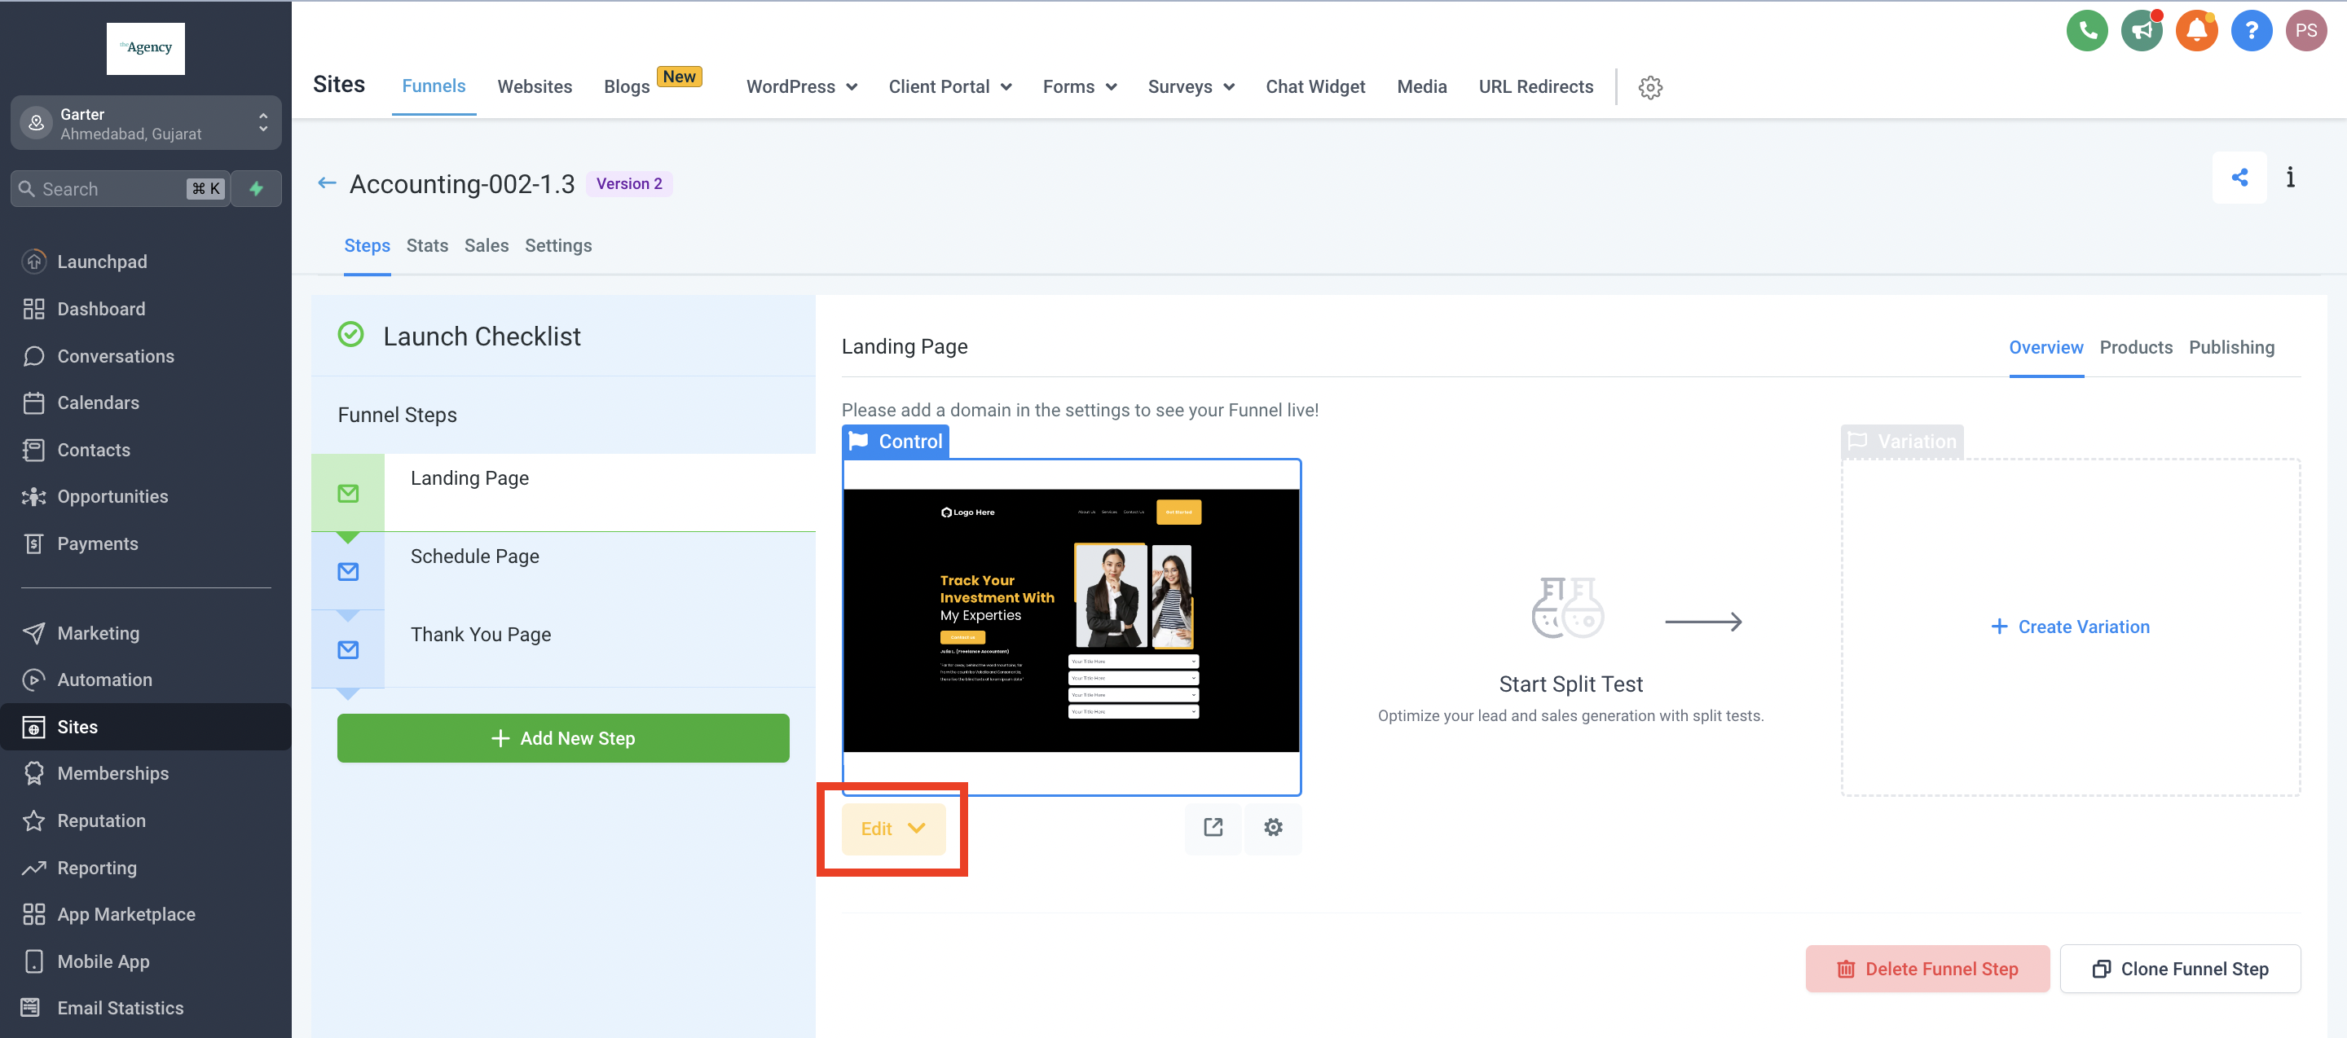Image resolution: width=2347 pixels, height=1038 pixels.
Task: Open the Sites settings gear icon
Action: tap(1650, 87)
